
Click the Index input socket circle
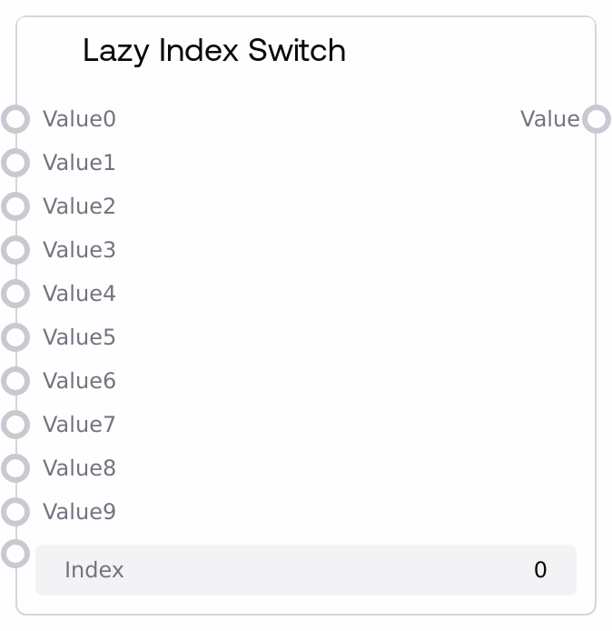pyautogui.click(x=15, y=553)
